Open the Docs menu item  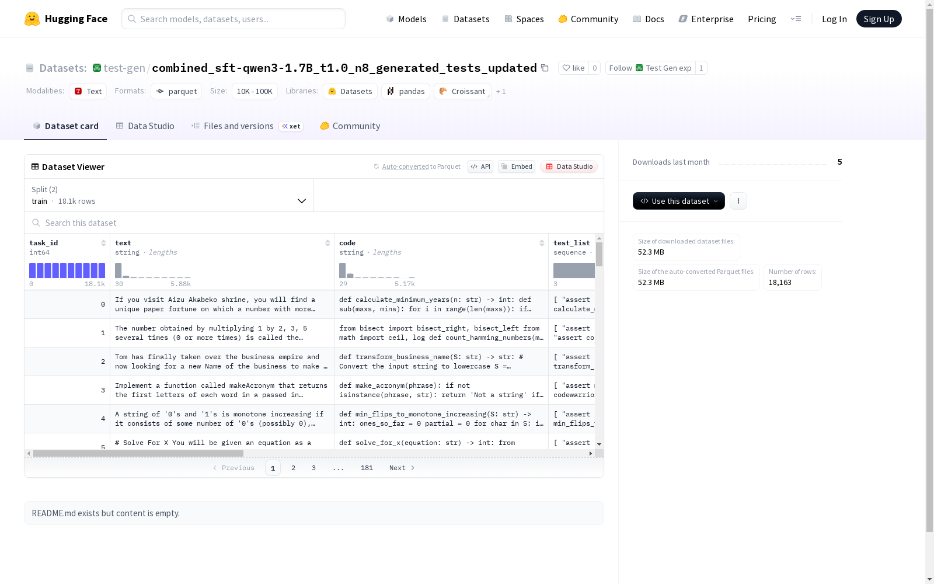point(649,19)
